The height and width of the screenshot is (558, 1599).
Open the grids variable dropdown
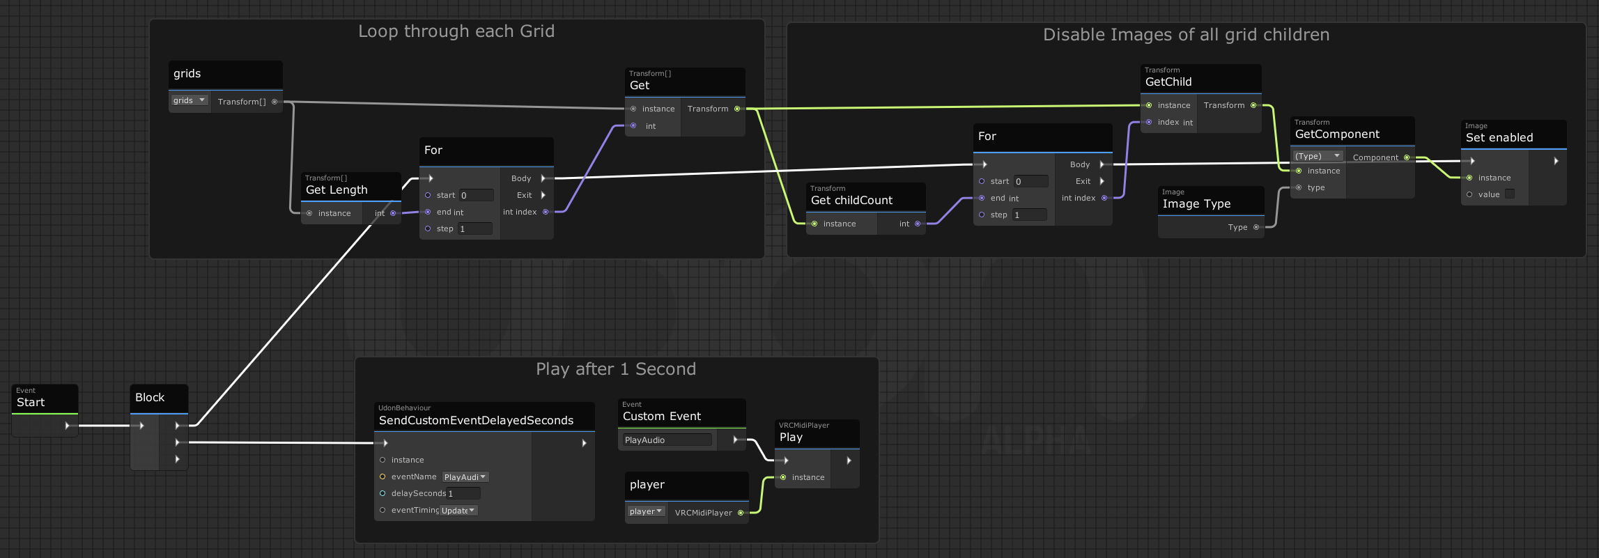190,100
